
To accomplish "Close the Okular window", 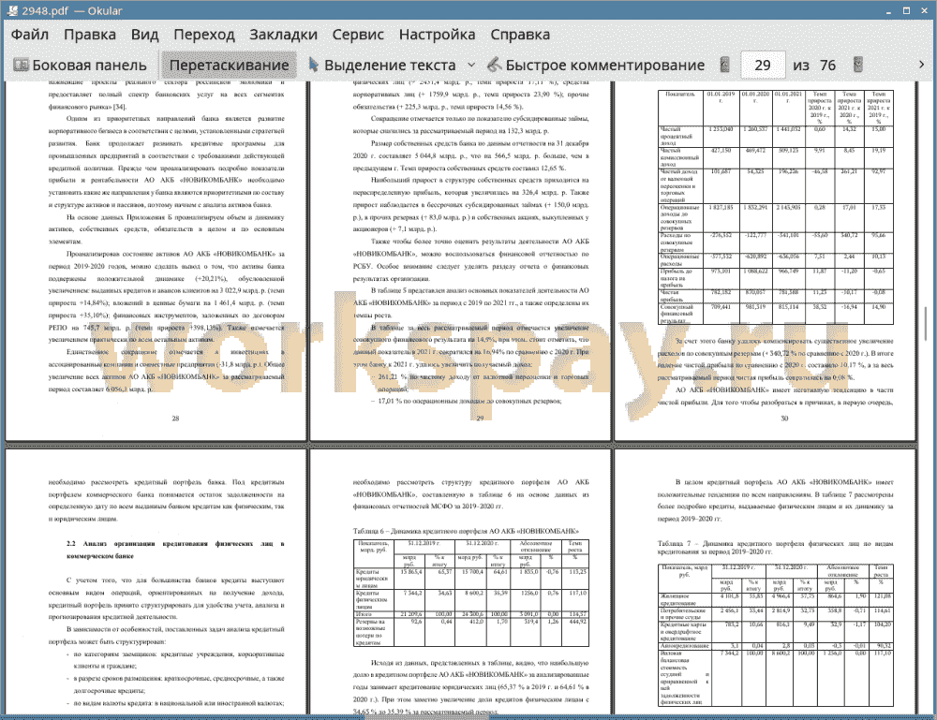I will [x=924, y=10].
